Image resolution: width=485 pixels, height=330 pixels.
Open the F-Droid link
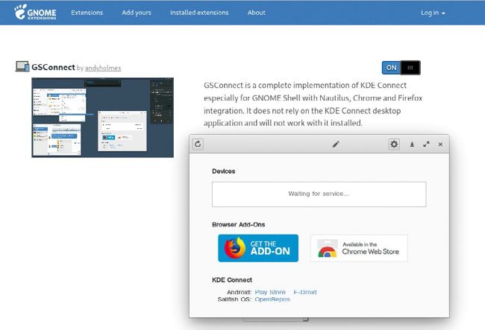tap(304, 292)
